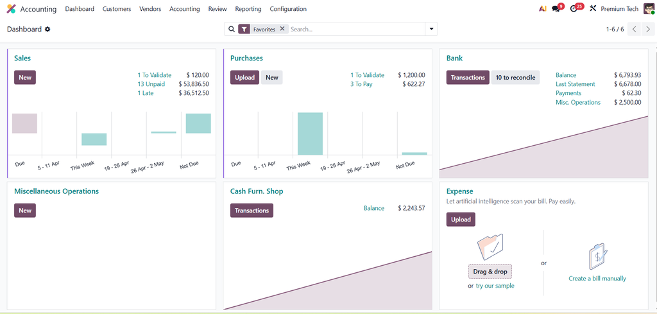Click the Accounting app logo icon

coord(11,9)
